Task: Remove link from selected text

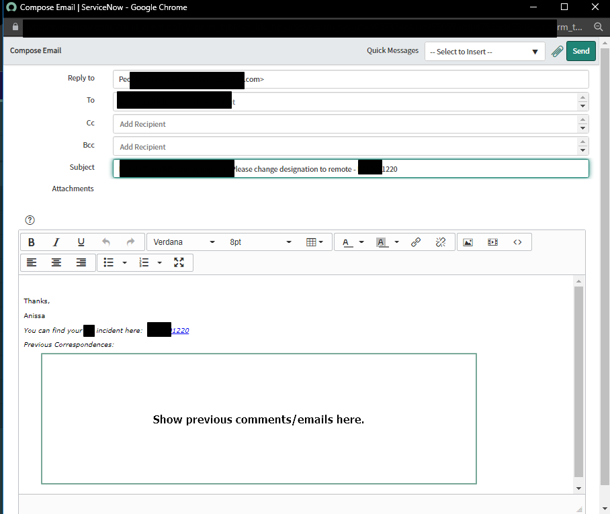Action: point(441,242)
